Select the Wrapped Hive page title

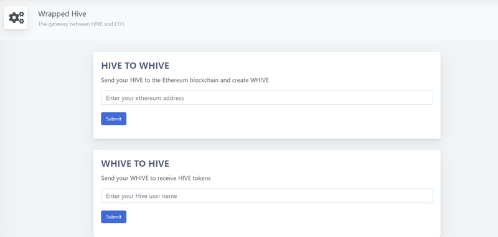(x=62, y=14)
